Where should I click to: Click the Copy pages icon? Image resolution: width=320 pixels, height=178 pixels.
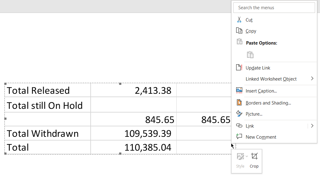point(239,30)
